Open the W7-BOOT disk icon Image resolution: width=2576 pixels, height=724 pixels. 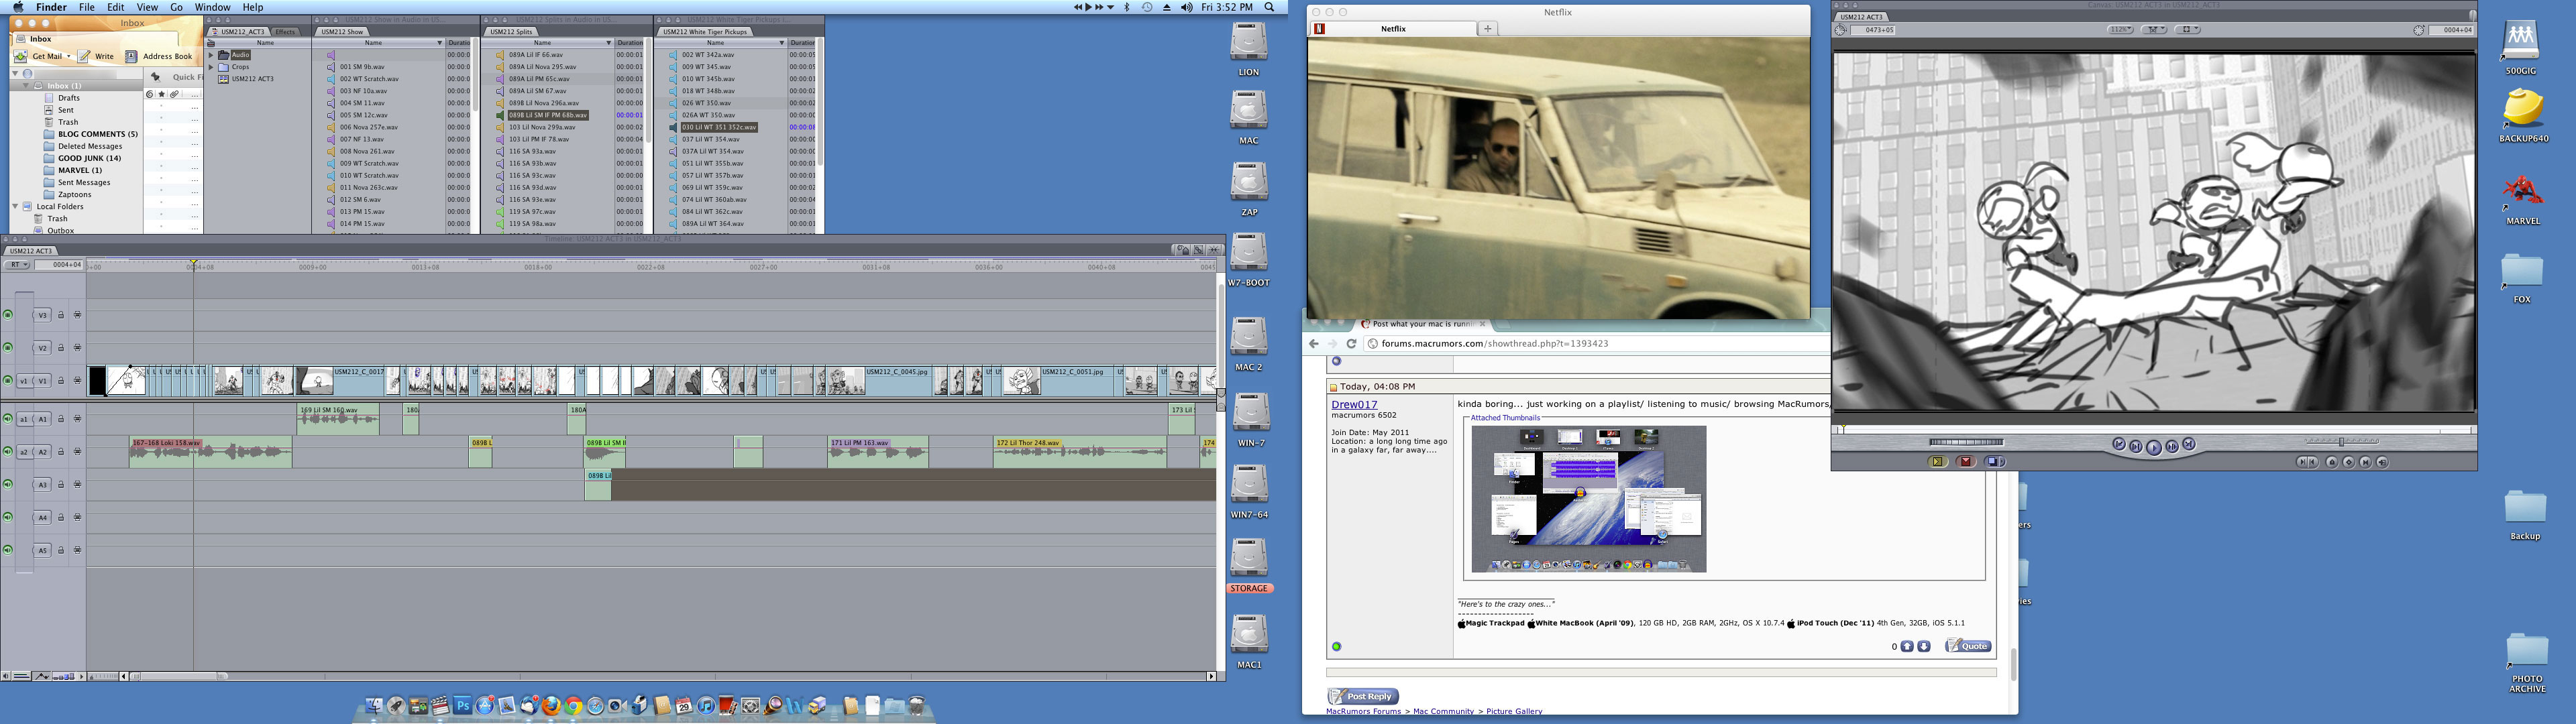point(1249,252)
